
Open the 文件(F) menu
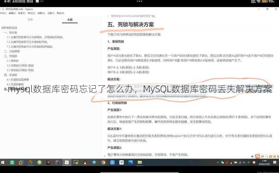[x=3, y=13]
